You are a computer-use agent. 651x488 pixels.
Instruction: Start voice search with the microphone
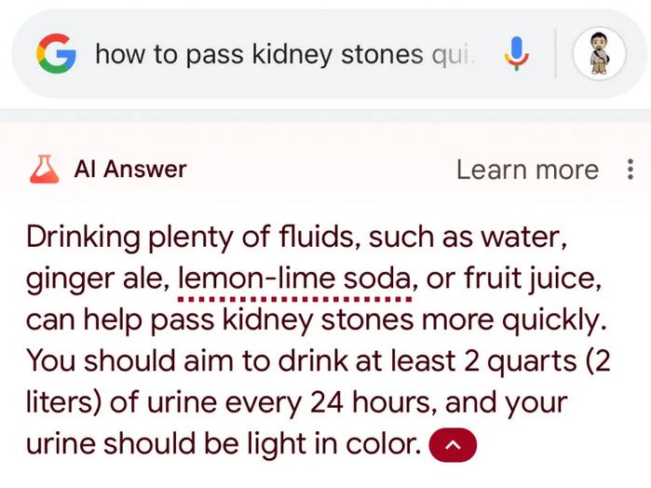514,54
